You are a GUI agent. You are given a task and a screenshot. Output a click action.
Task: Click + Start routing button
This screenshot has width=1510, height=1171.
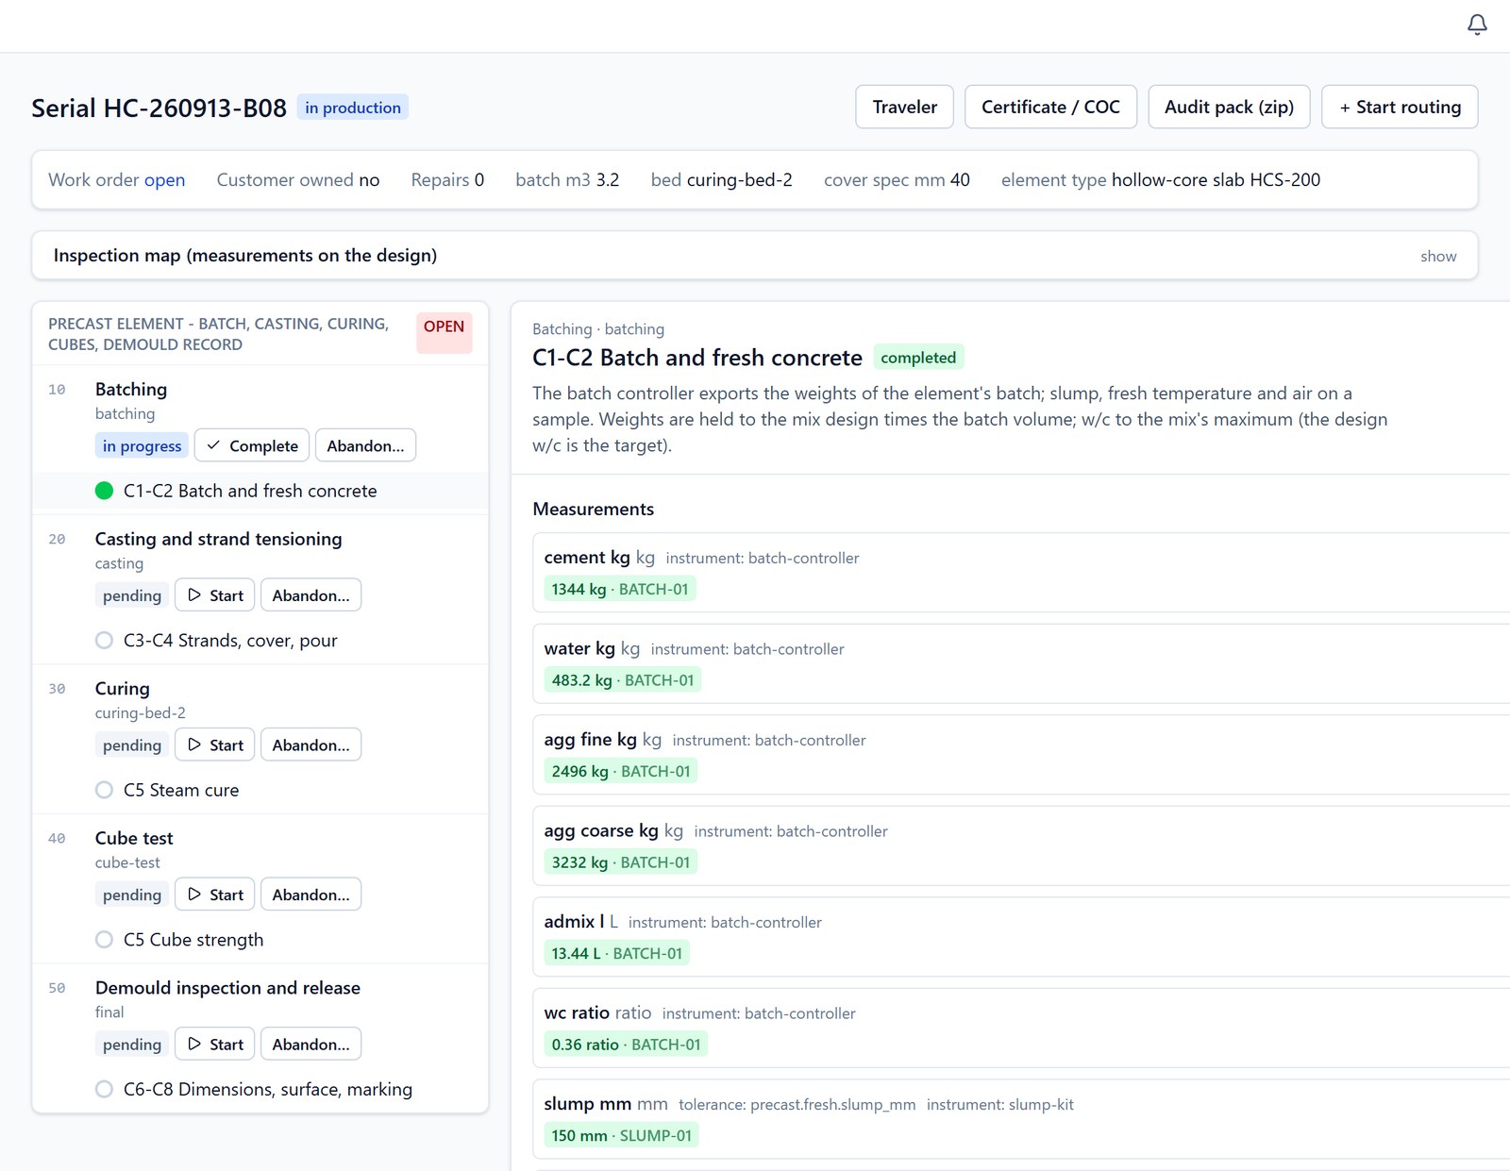[x=1400, y=107]
